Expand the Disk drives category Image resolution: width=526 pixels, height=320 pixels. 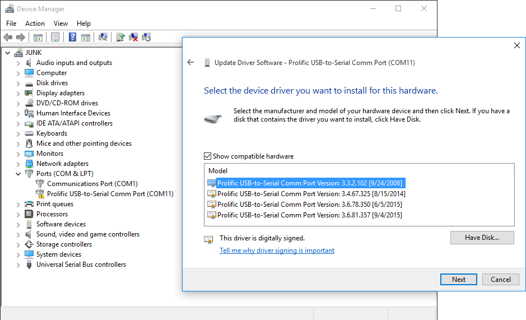pyautogui.click(x=18, y=84)
